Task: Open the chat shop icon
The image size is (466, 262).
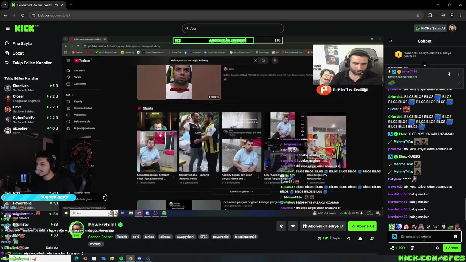Action: [x=412, y=248]
